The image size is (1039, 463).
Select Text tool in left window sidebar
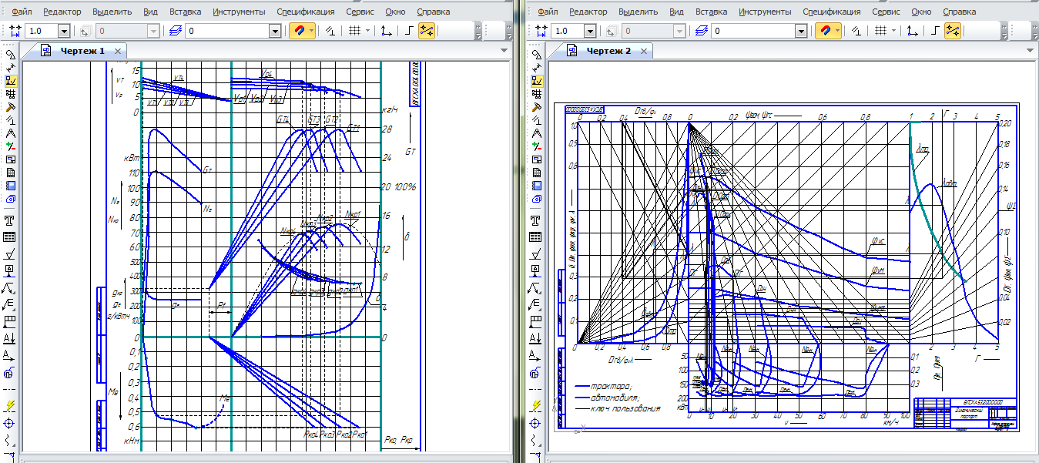click(x=10, y=220)
